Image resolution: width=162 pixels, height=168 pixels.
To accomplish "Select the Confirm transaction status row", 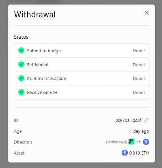I will [82, 78].
